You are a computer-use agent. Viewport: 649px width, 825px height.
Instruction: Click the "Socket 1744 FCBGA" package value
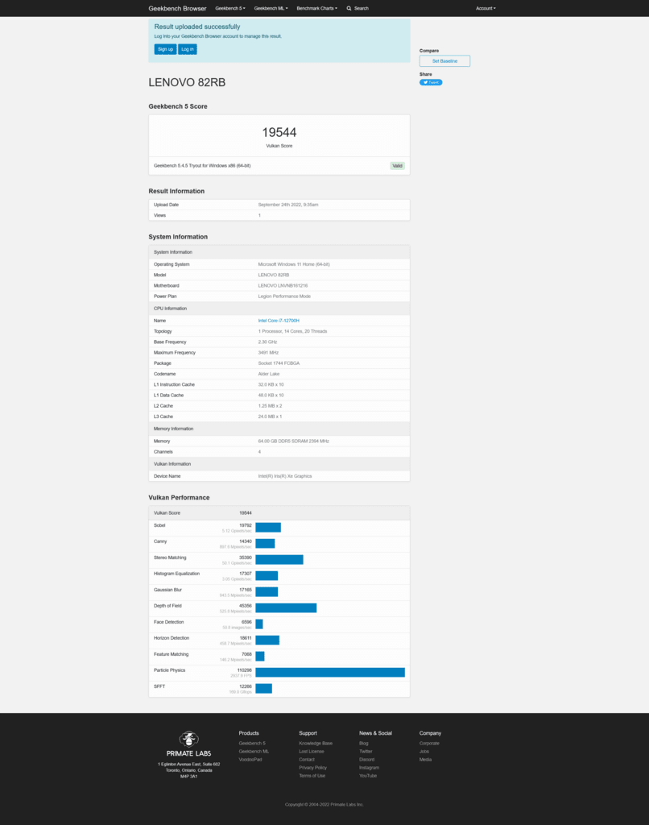click(279, 363)
